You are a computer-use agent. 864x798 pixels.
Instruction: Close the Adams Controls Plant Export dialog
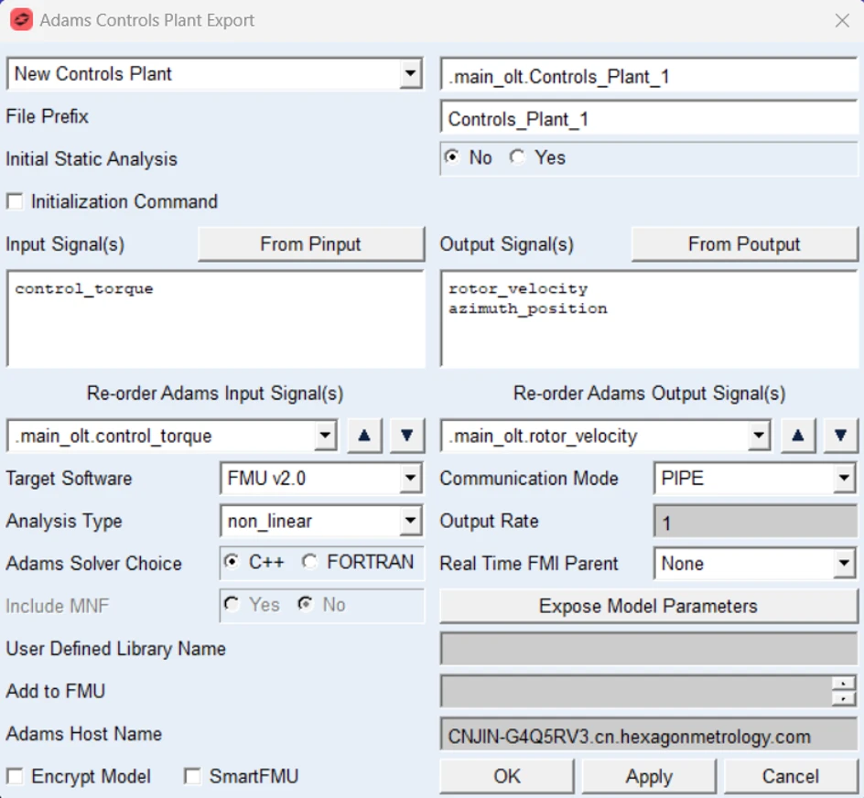click(842, 20)
